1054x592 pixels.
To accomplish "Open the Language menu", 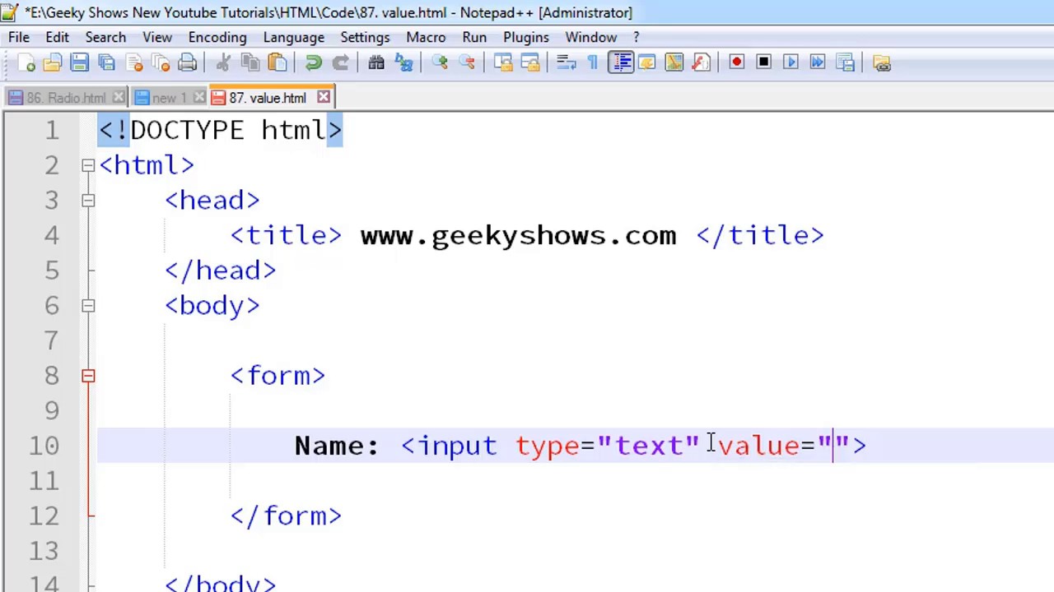I will [294, 37].
